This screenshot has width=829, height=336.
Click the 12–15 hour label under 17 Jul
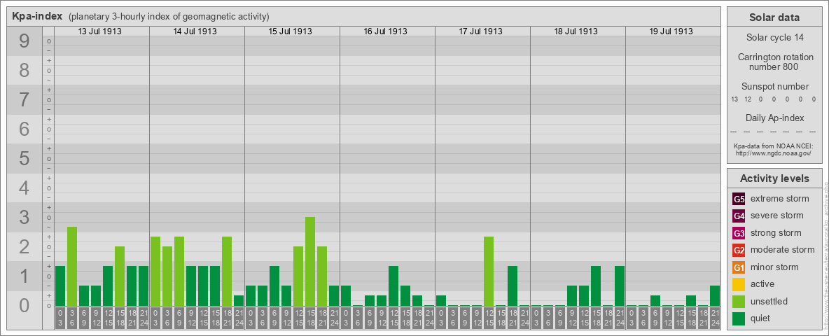(489, 318)
